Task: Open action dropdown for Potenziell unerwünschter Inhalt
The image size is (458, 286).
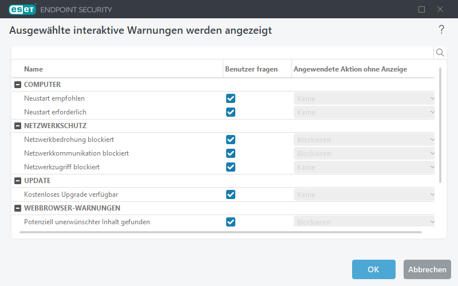Action: pos(364,221)
